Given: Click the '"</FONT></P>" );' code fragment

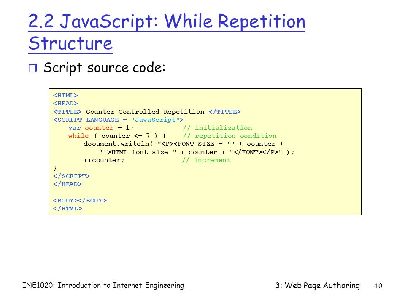Looking at the screenshot, I should pos(262,152).
